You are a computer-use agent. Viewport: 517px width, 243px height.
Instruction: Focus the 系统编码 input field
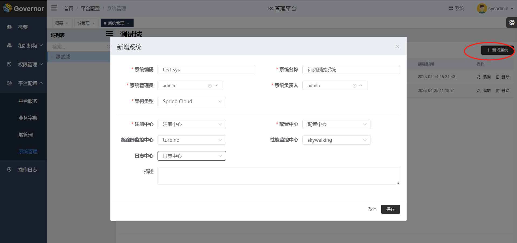pos(206,70)
